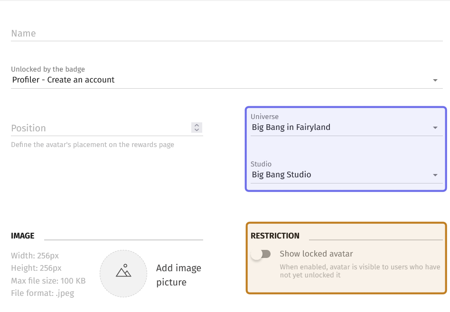Click the 'Show locked avatar' label

tap(316, 254)
